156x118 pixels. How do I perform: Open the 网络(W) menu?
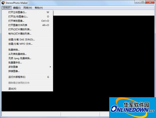tap(28, 8)
